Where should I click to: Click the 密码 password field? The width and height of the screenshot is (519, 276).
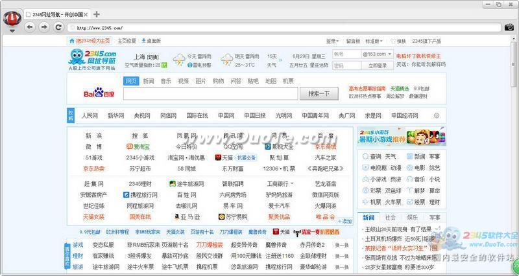346,65
